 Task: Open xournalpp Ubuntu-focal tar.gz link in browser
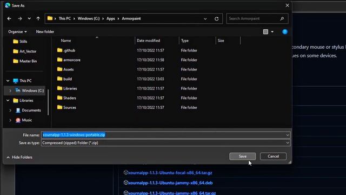coord(170,173)
